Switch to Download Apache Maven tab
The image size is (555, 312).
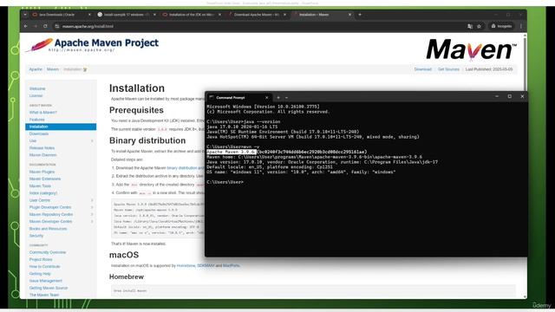257,15
